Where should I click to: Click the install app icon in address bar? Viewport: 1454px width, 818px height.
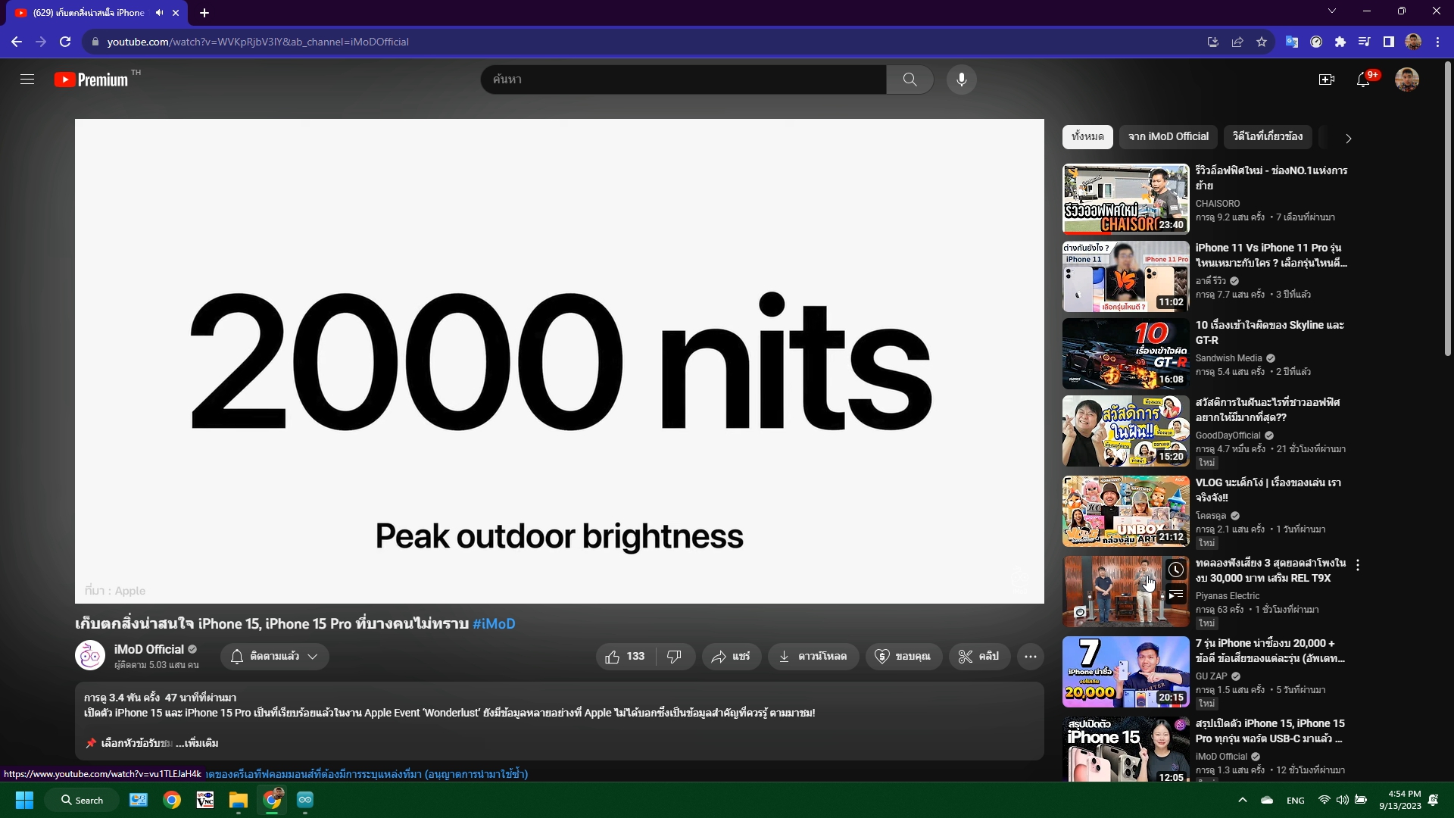(1213, 42)
